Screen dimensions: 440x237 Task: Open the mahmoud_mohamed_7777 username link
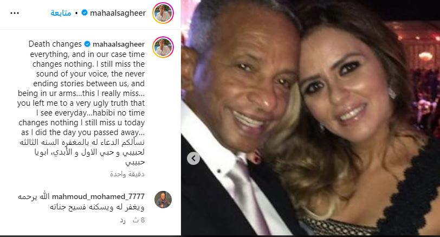tap(98, 196)
